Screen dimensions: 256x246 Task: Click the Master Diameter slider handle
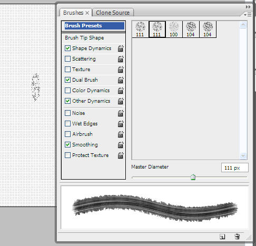(193, 177)
